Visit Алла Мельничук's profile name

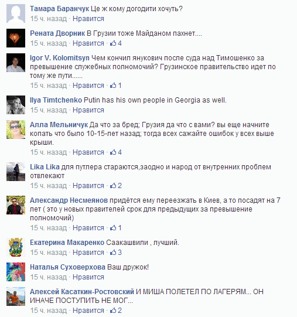59,125
